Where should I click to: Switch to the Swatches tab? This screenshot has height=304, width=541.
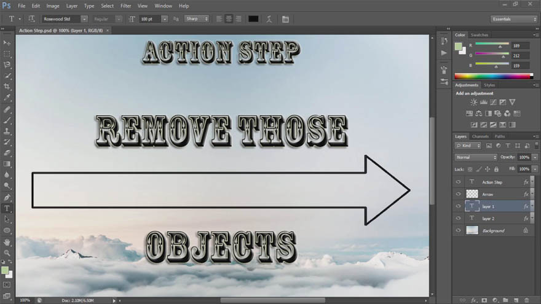click(480, 35)
